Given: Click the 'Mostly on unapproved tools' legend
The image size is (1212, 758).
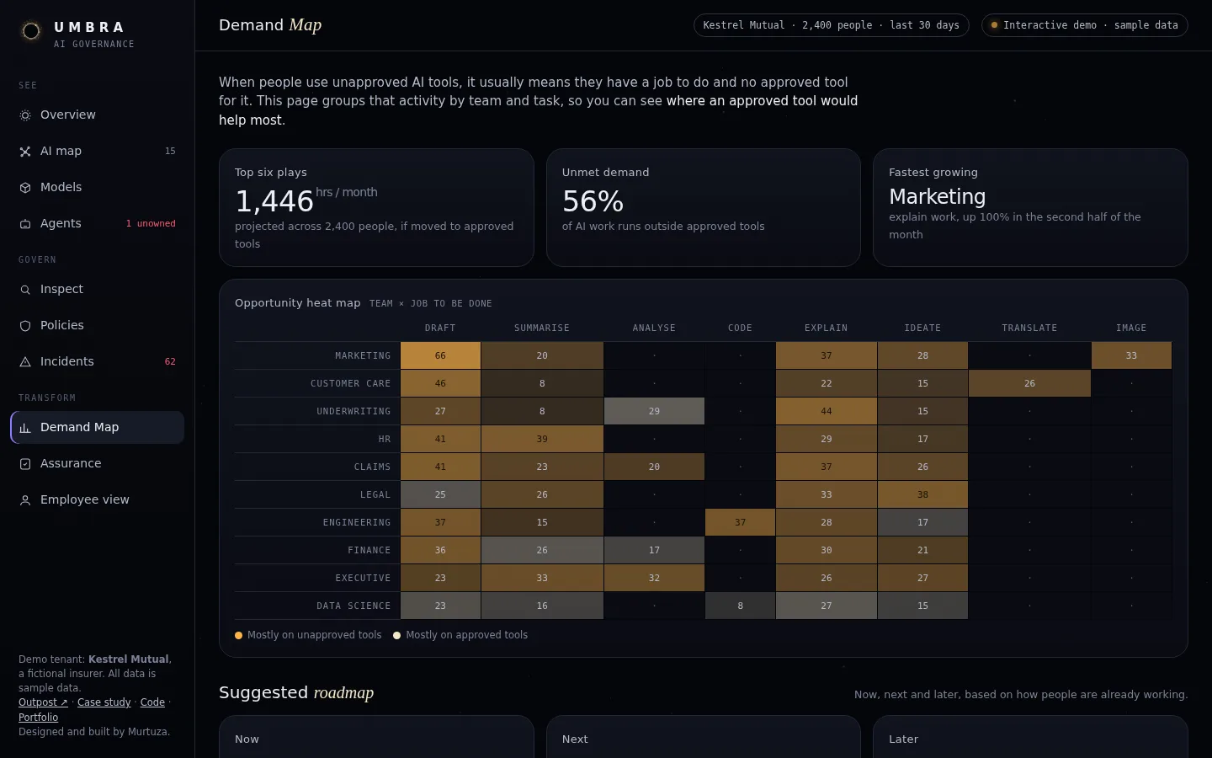Looking at the screenshot, I should coord(308,635).
